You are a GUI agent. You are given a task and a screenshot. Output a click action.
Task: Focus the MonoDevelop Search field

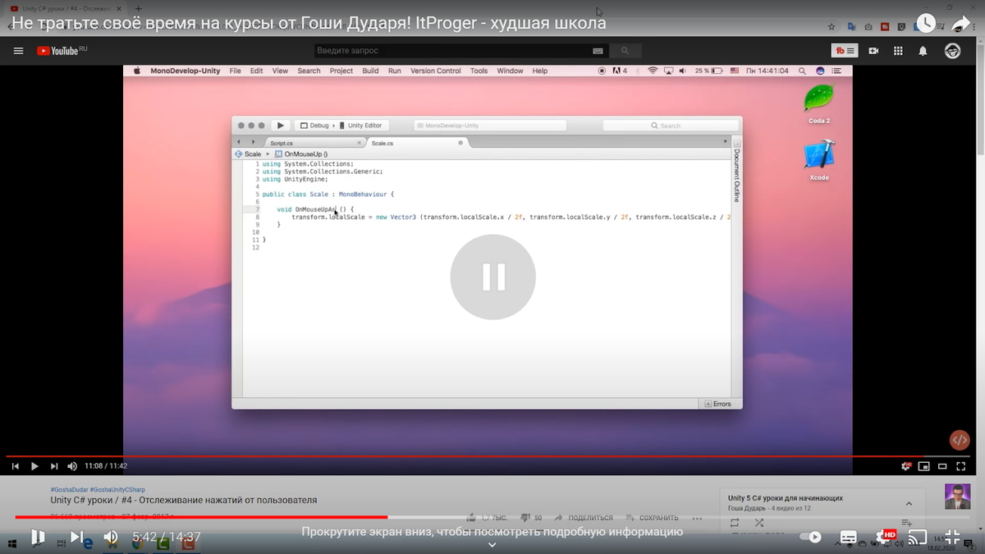[x=671, y=126]
